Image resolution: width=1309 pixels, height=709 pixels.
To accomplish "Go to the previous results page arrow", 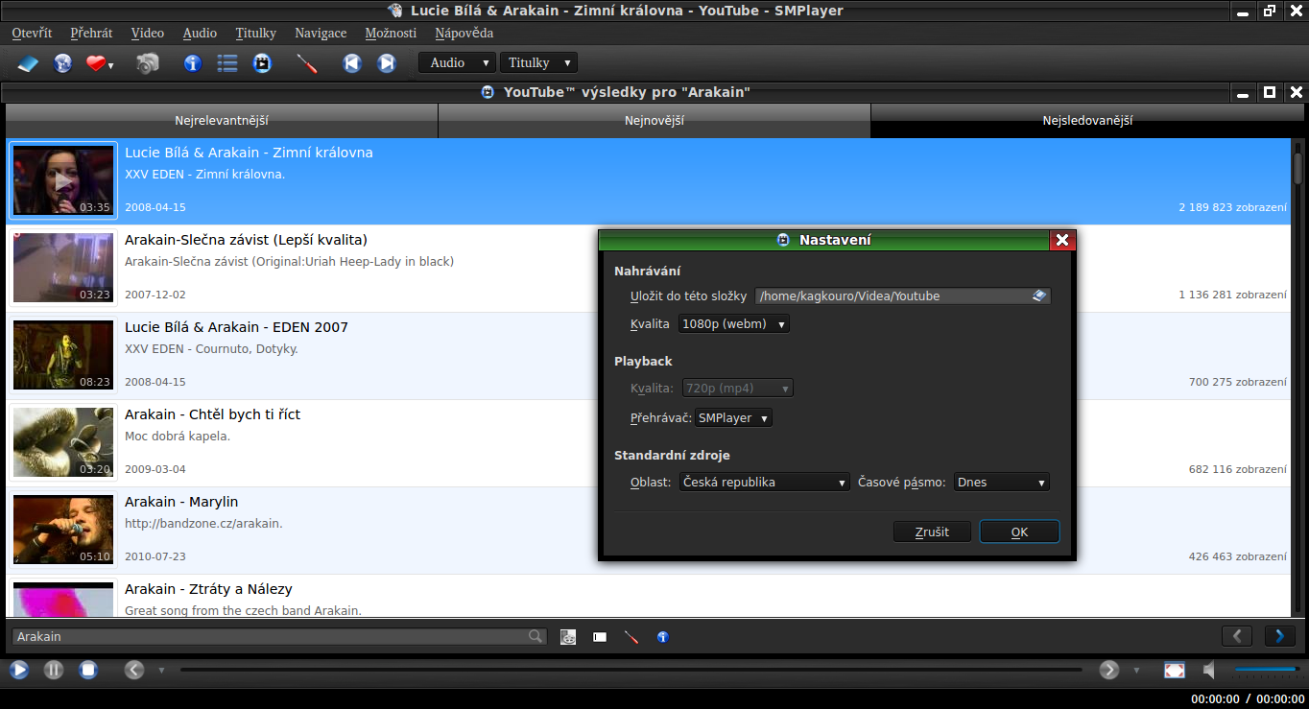I will pos(1237,636).
